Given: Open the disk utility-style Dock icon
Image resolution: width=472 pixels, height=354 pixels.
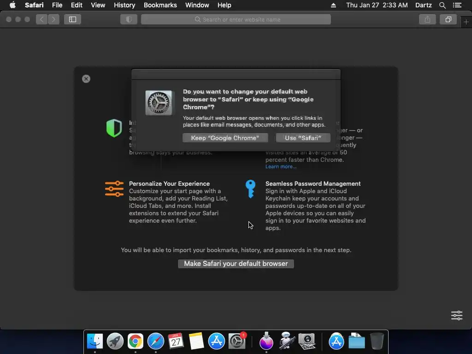Looking at the screenshot, I should (307, 341).
